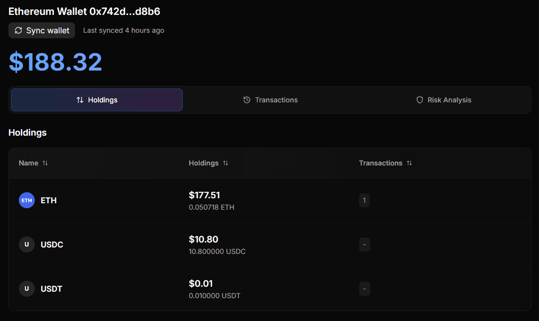Click the Holdings tab swap-arrows icon
This screenshot has width=539, height=321.
(x=80, y=100)
